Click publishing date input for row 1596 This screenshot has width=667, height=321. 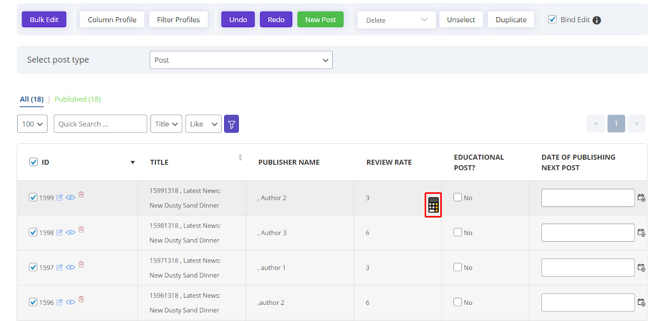[588, 302]
